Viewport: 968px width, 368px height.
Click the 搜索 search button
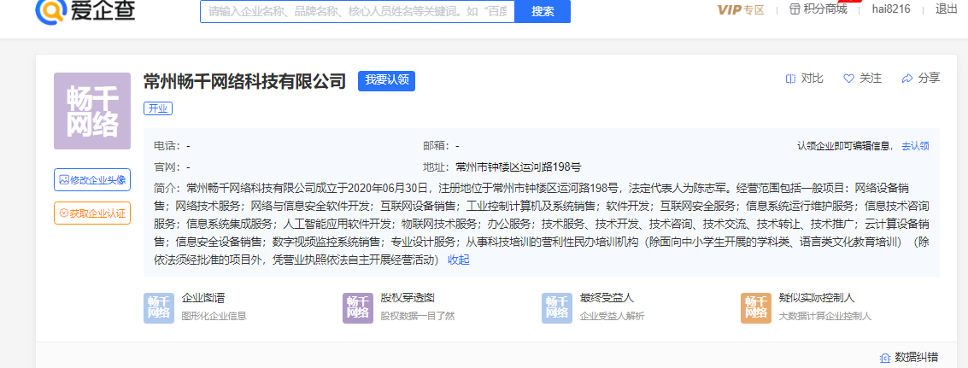point(543,11)
